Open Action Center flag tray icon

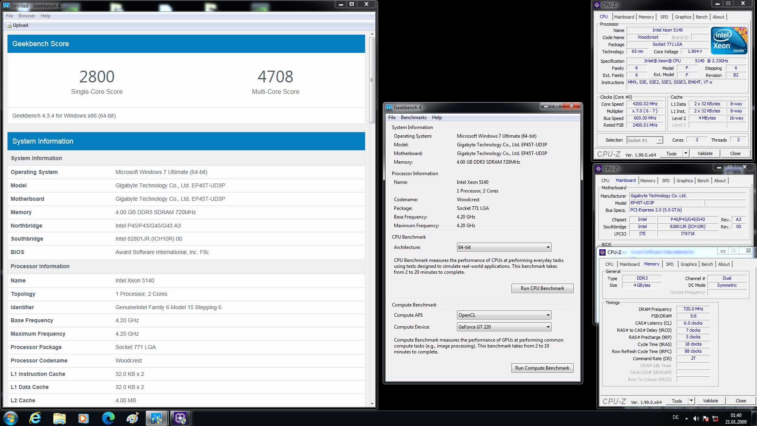[706, 419]
